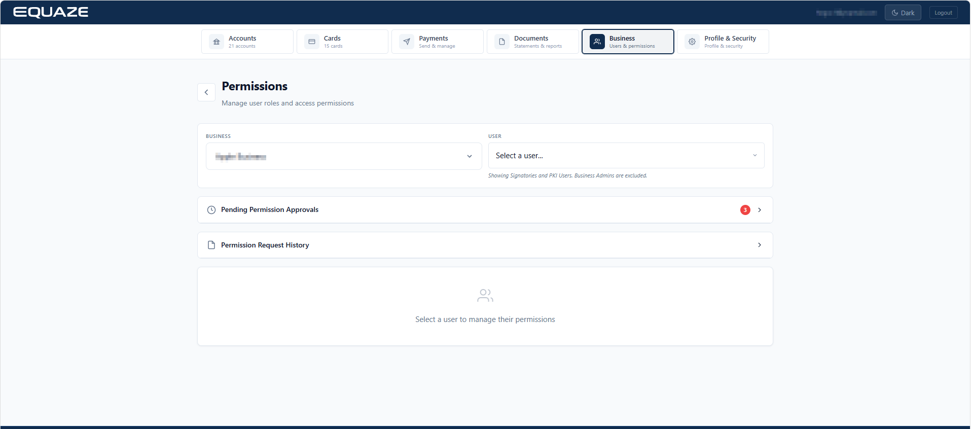This screenshot has height=429, width=972.
Task: Click the clock icon beside Pending Permission Approvals
Action: point(211,210)
